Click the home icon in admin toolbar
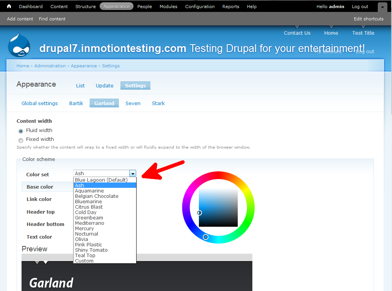The width and height of the screenshot is (392, 291). (x=9, y=6)
